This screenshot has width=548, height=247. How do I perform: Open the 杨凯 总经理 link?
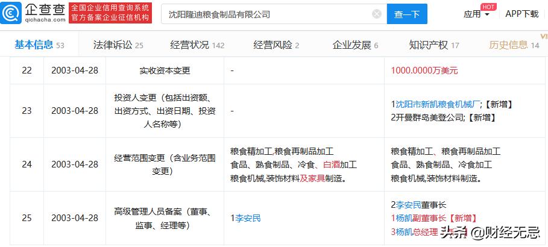point(404,231)
